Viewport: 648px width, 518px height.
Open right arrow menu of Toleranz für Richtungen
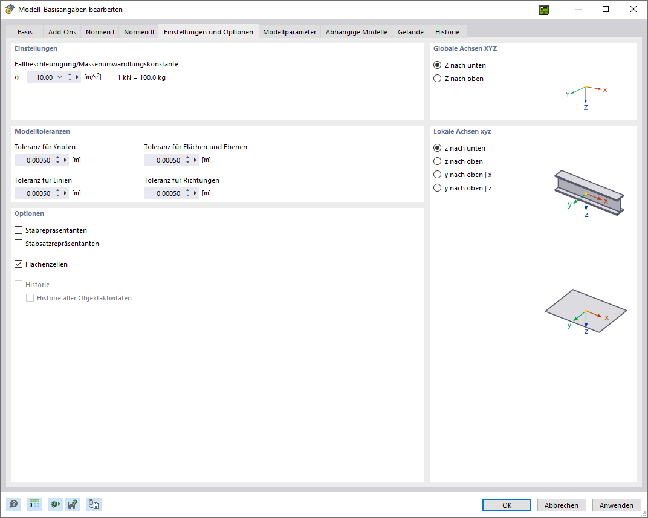[x=195, y=193]
